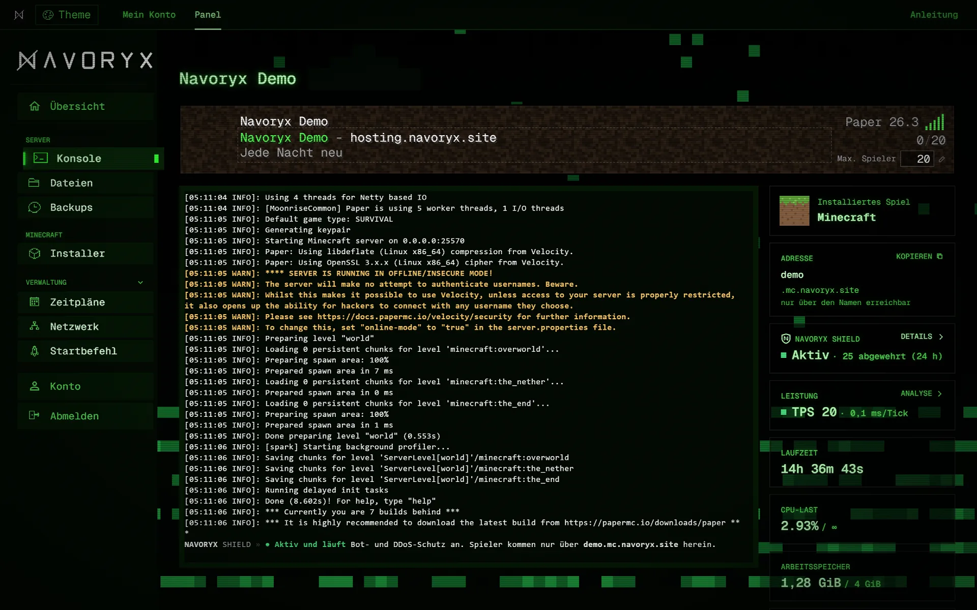Click the '14h 36m 43s' Laufzeit value

click(x=822, y=469)
